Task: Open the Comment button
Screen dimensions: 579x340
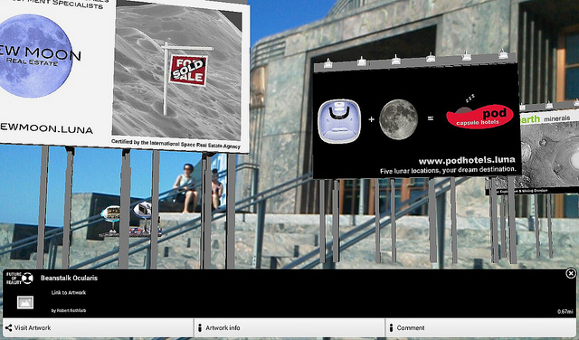Action: tap(480, 328)
